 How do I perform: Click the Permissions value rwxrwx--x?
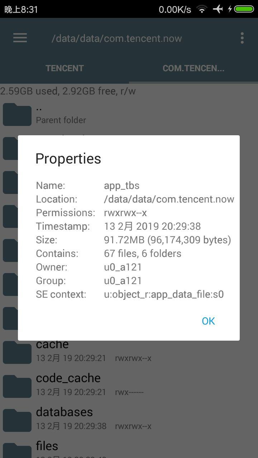click(x=125, y=213)
